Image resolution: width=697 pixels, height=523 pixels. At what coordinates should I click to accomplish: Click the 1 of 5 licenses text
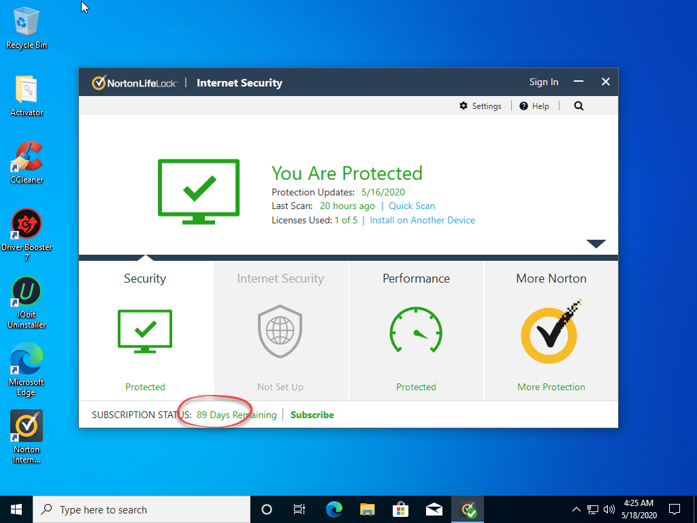coord(346,220)
